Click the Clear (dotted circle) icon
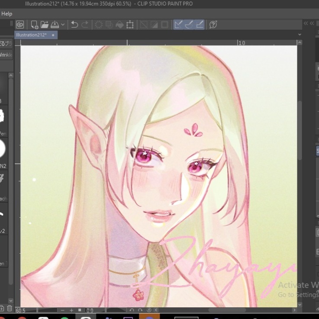Viewport: 319px width, 319px height. [x=99, y=25]
